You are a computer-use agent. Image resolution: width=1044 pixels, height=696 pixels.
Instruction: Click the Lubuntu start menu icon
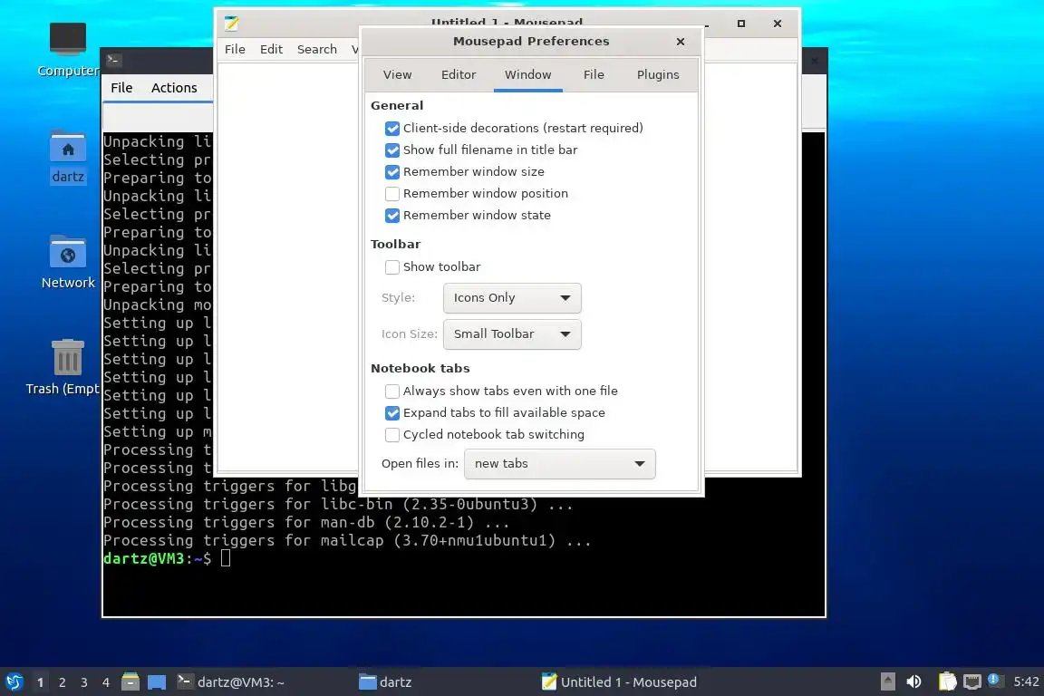coord(14,681)
